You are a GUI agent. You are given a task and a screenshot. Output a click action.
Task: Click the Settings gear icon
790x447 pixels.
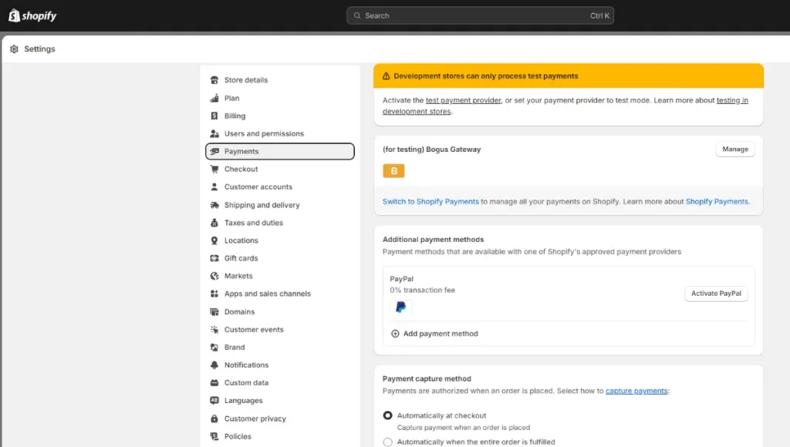click(x=14, y=49)
